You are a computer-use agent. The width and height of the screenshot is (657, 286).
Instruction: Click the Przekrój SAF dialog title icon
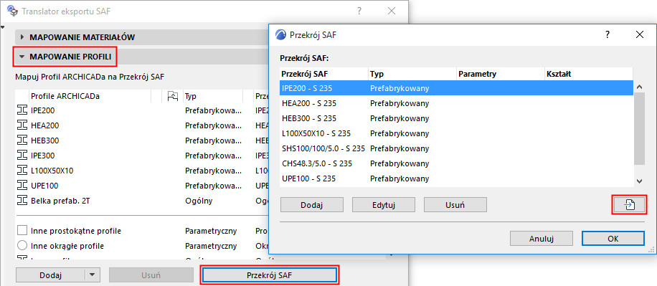point(280,34)
